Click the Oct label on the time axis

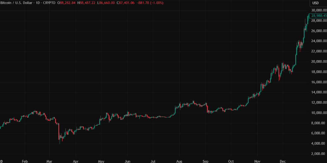tap(231, 161)
